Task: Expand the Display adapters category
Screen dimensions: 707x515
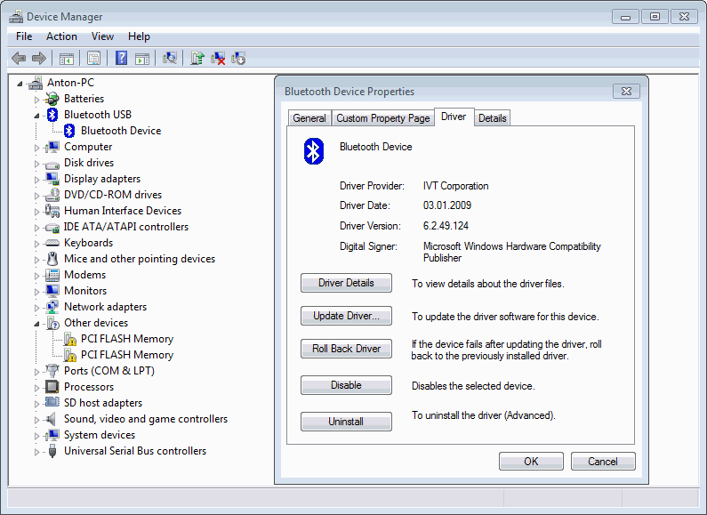Action: 37,179
